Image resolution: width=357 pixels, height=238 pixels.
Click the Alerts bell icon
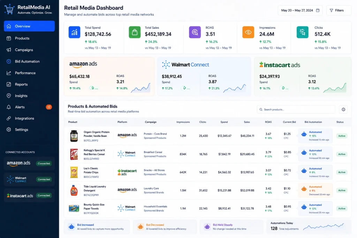9,107
